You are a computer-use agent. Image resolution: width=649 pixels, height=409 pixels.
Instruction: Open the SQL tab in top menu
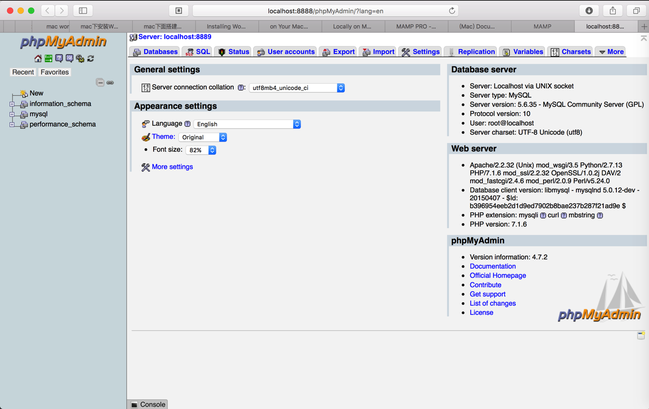(x=198, y=52)
